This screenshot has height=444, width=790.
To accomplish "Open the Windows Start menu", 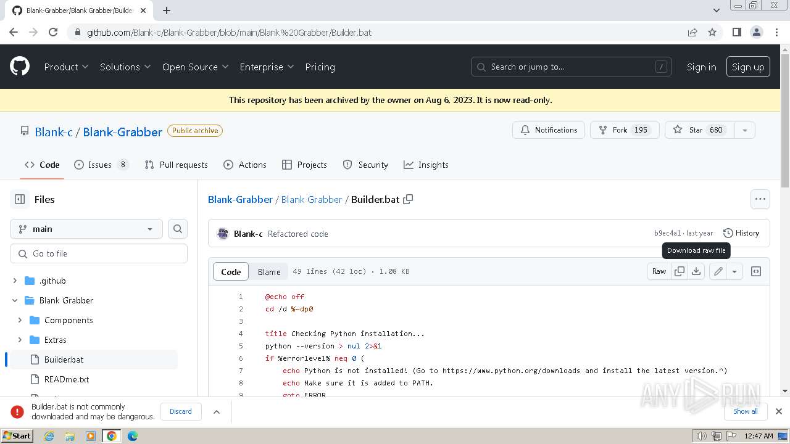I will coord(17,436).
